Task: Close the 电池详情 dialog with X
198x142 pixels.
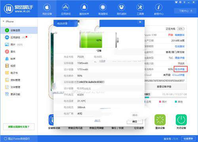Action: click(140, 22)
